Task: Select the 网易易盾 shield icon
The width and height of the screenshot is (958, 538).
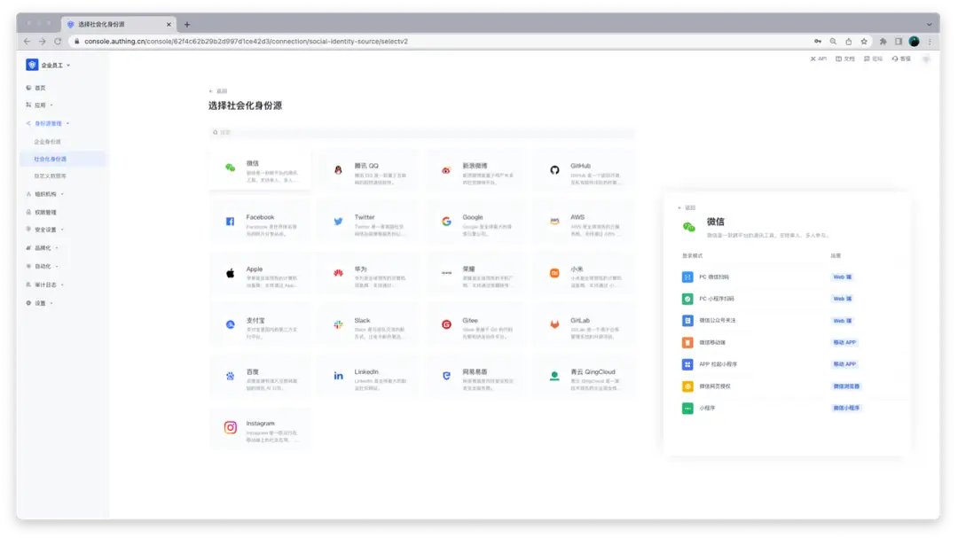Action: (446, 376)
